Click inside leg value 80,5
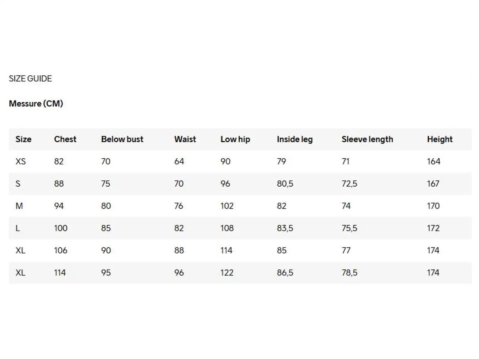 point(285,184)
